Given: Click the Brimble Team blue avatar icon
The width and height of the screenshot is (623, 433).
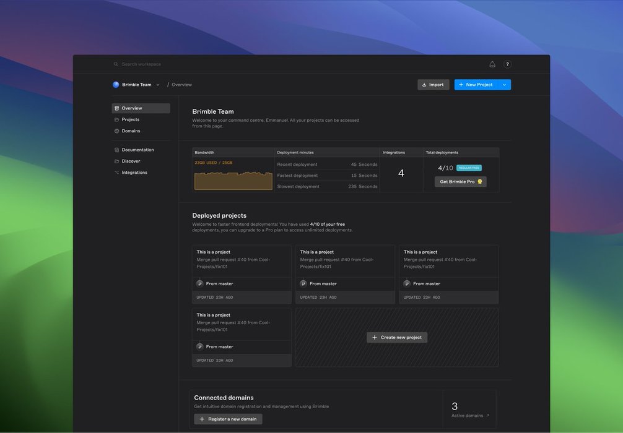Looking at the screenshot, I should tap(116, 85).
